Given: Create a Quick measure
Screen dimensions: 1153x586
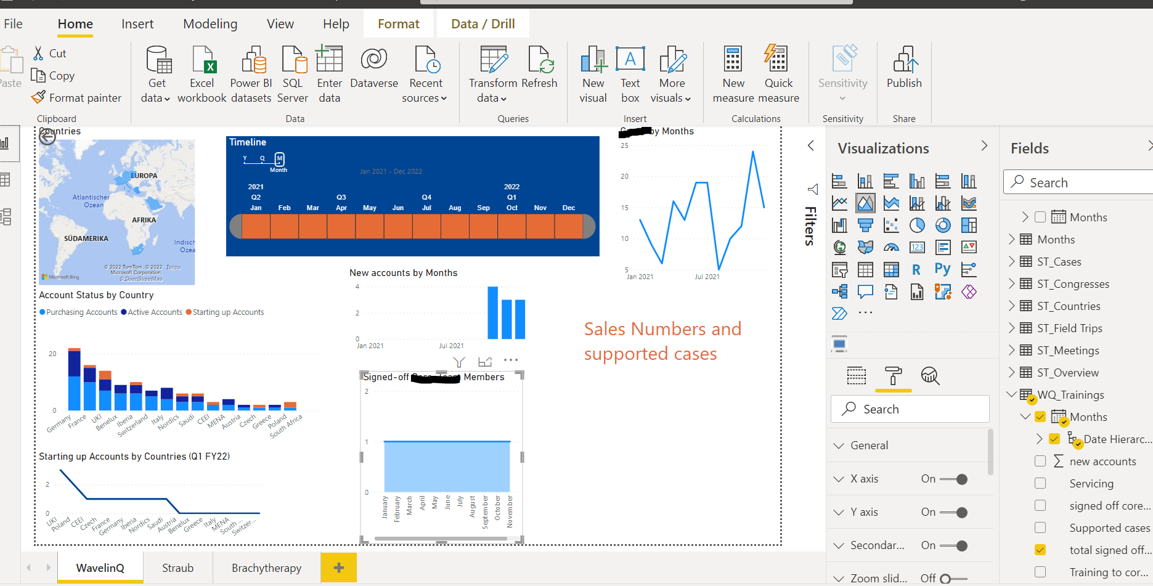Looking at the screenshot, I should pos(778,74).
